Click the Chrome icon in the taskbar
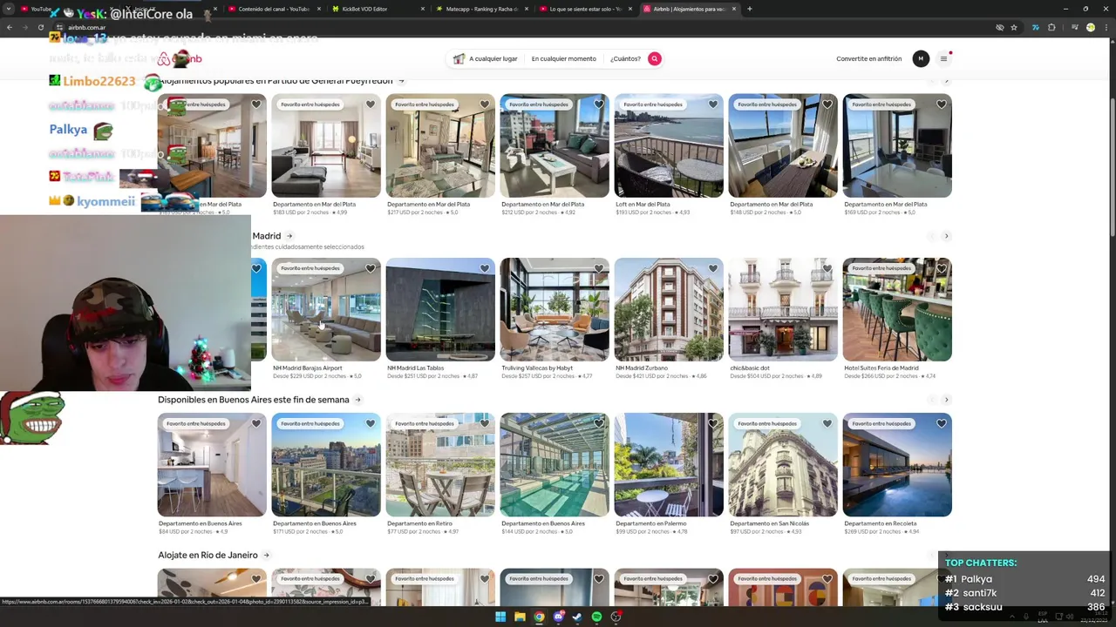 pos(539,617)
